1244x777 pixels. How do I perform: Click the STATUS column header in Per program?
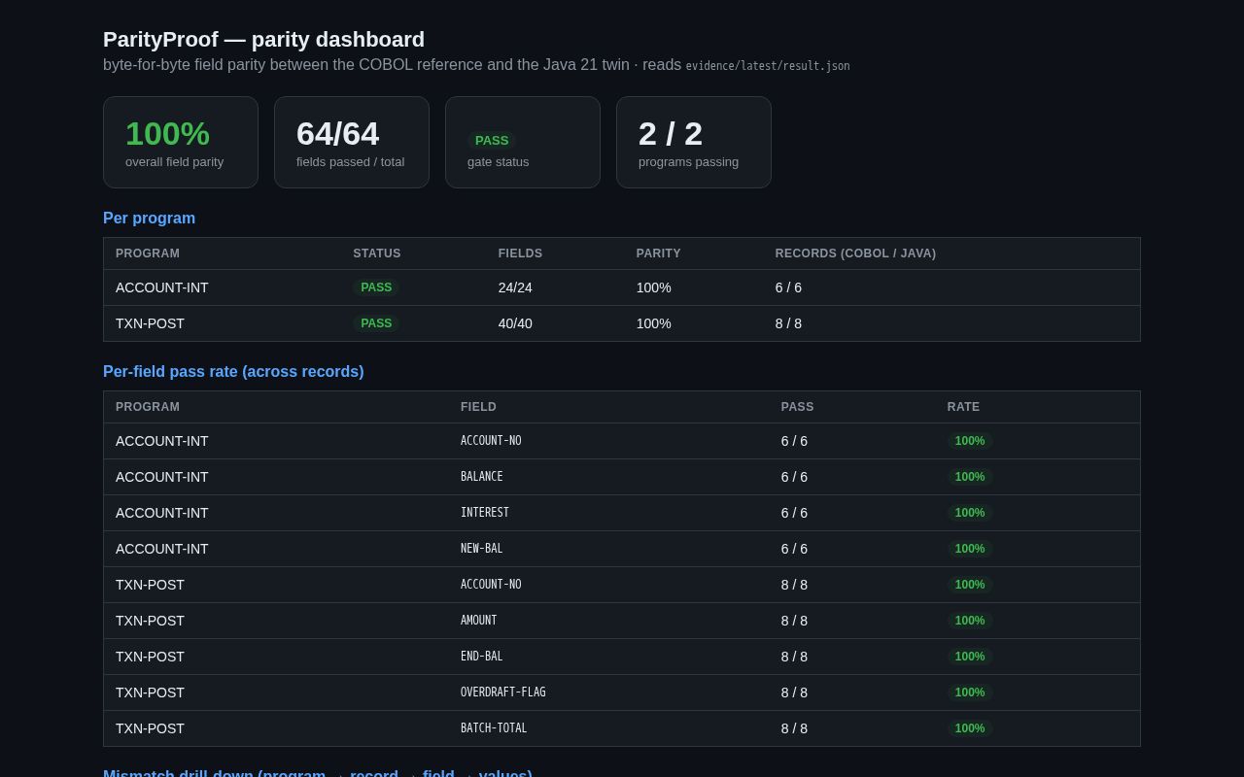[x=377, y=253]
